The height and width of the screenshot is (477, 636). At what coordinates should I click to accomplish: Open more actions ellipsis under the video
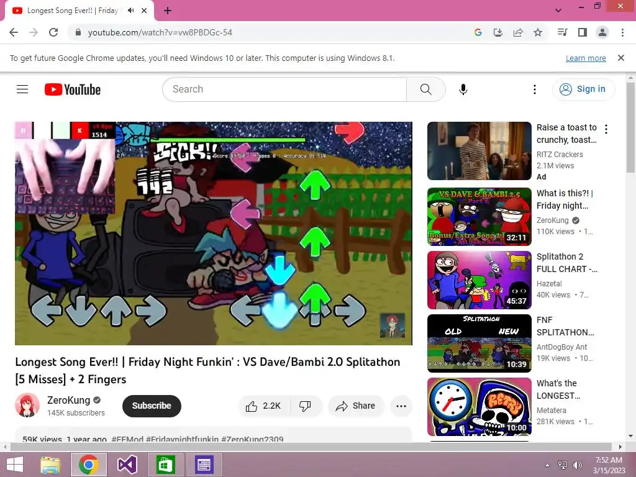[401, 406]
